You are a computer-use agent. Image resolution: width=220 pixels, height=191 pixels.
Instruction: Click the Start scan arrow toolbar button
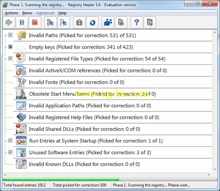tap(9, 22)
